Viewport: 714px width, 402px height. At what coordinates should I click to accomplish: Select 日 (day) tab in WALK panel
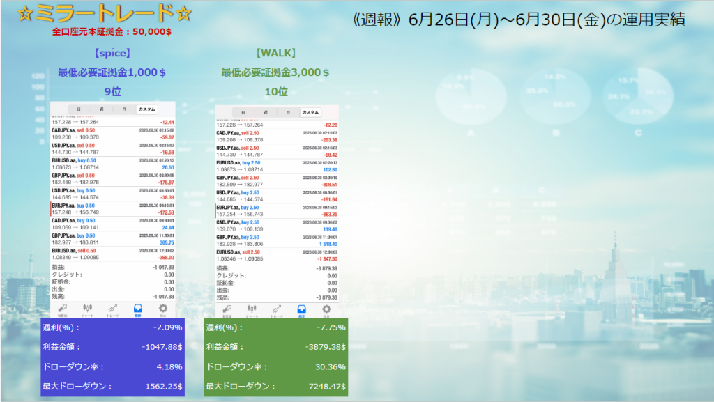click(x=243, y=112)
